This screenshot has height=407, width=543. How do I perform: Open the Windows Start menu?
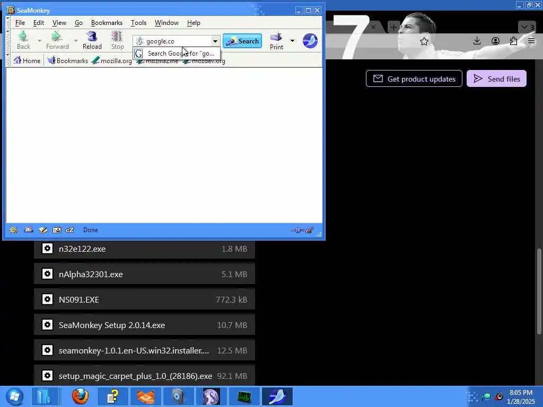coord(14,396)
